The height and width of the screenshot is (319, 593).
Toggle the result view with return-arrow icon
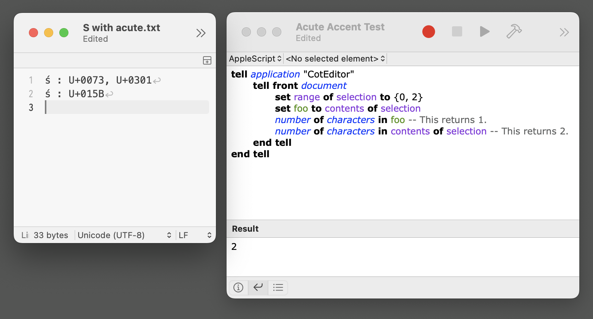258,287
